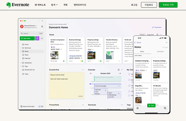The image size is (186, 121).
Task: Open Scratch Pad more options menu
Action: (x=83, y=70)
